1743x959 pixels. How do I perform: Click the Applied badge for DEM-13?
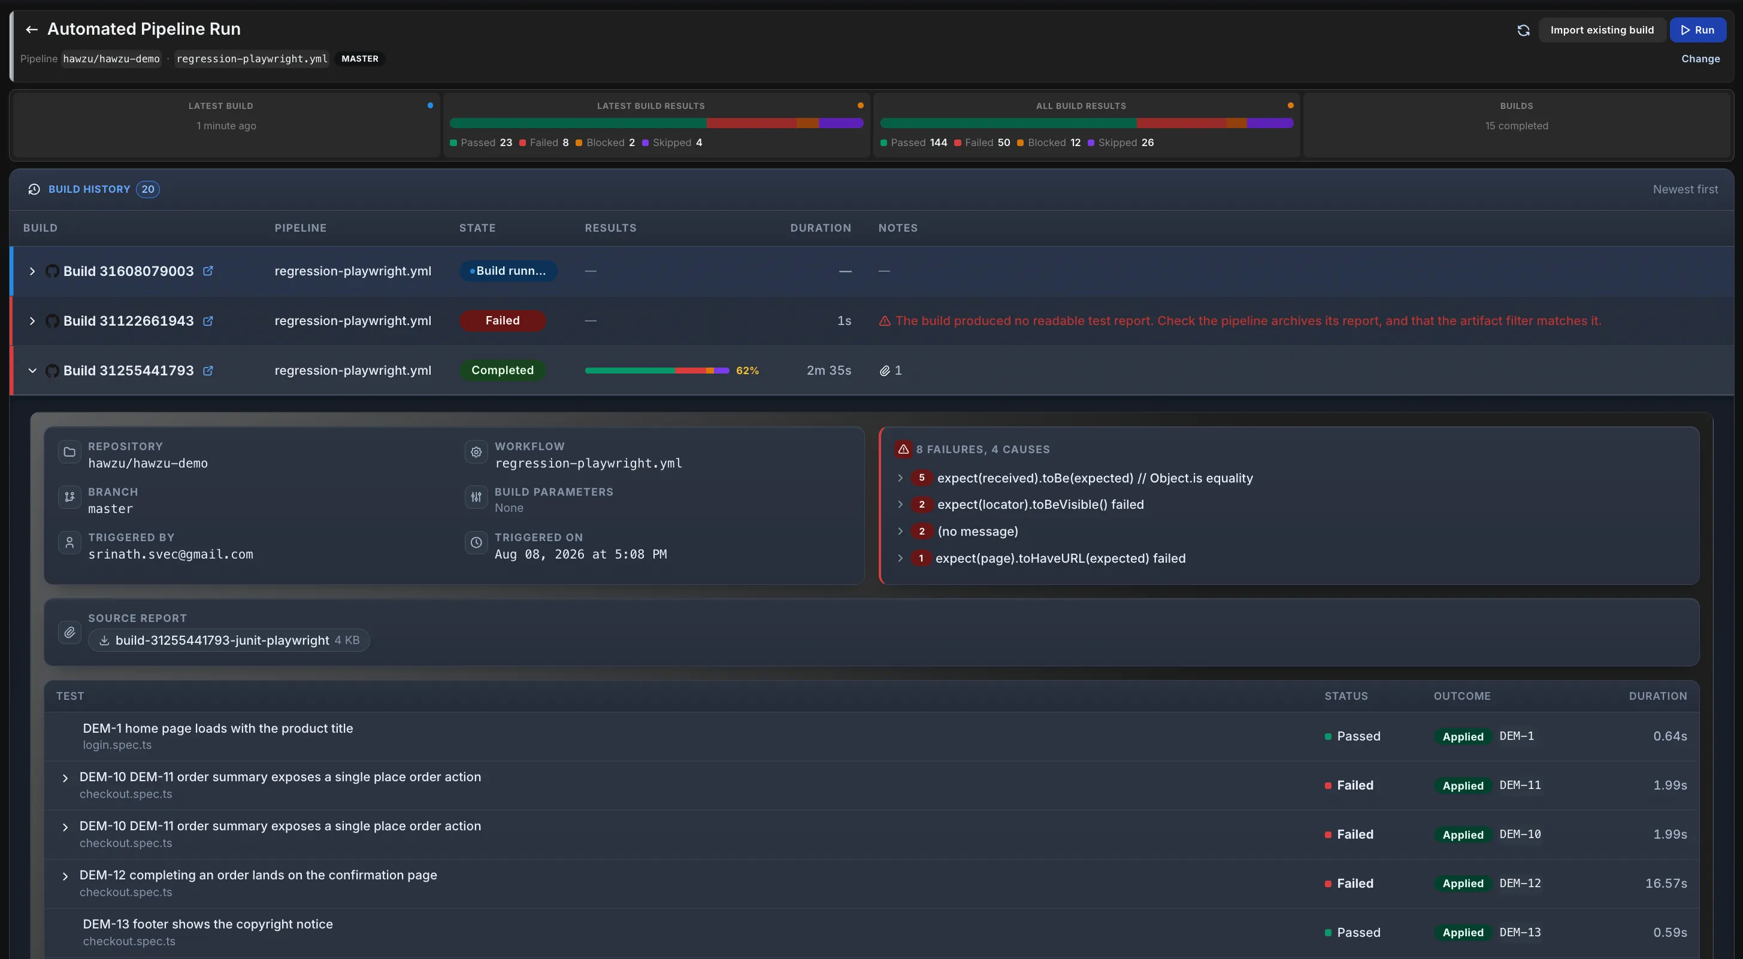(1462, 933)
